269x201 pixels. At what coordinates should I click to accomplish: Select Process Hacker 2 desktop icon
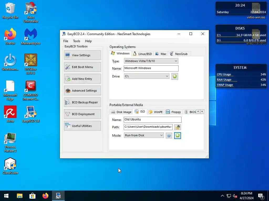pos(10,142)
